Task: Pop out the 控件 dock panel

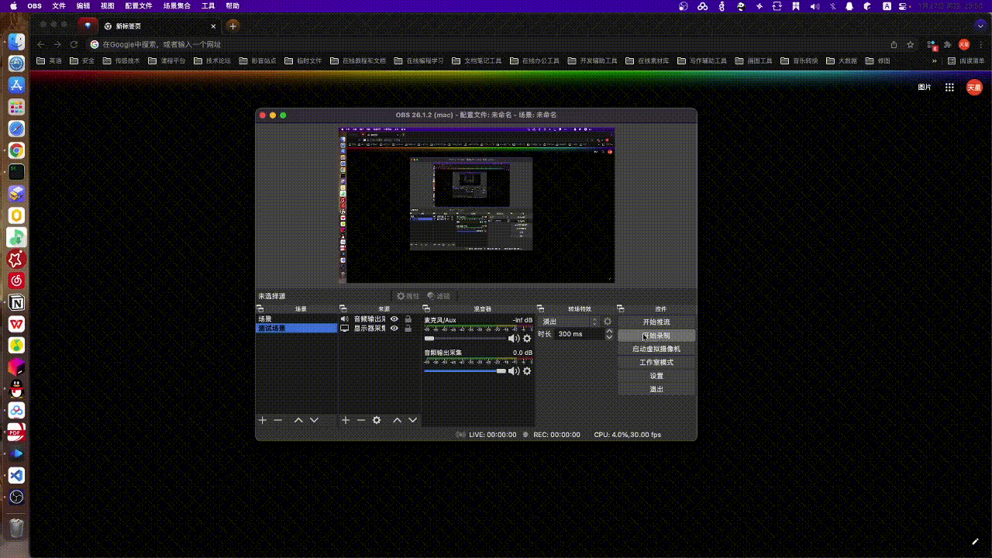Action: point(621,308)
